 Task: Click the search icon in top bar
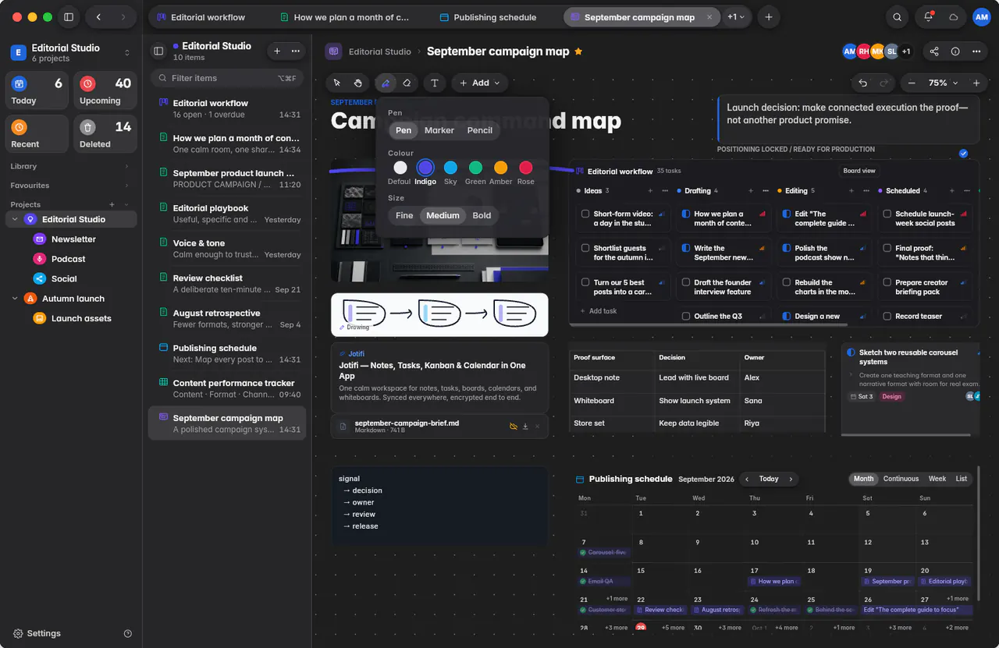(898, 17)
